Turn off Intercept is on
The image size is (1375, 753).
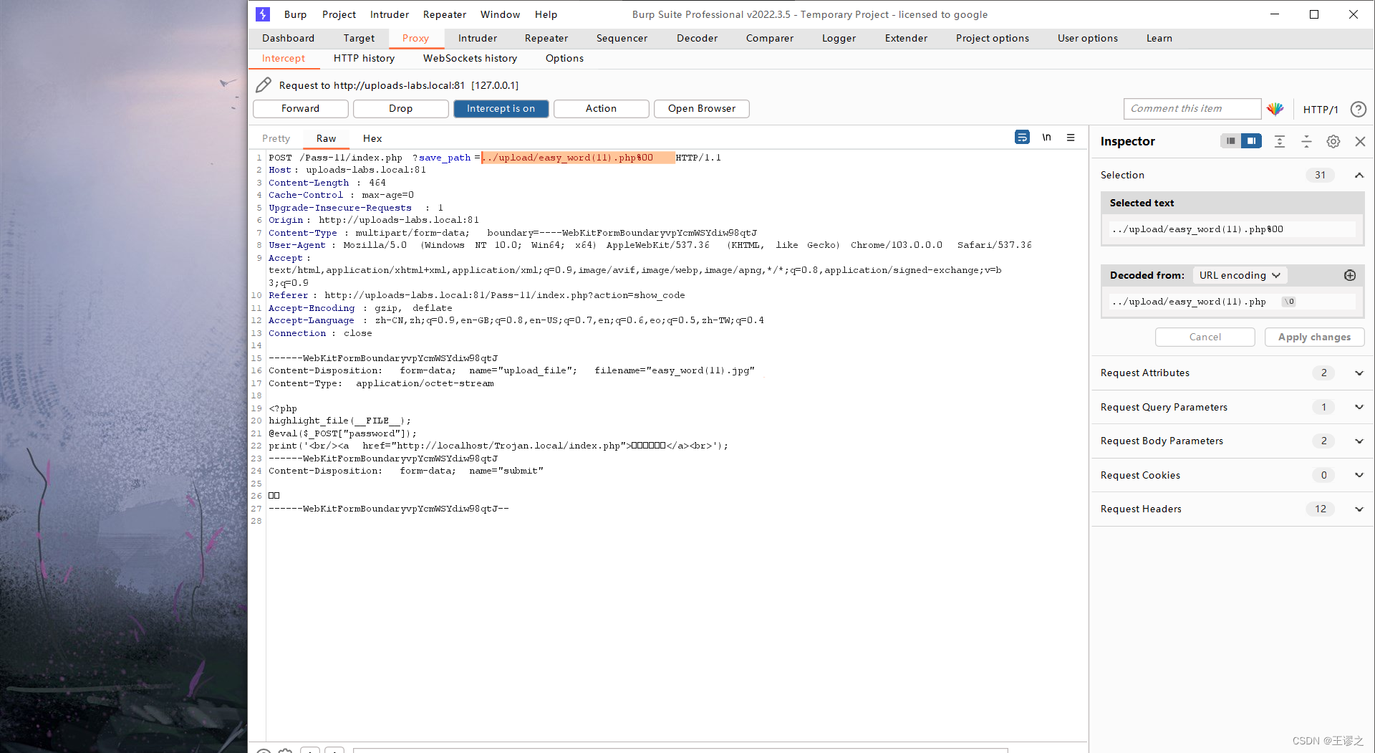(x=501, y=108)
